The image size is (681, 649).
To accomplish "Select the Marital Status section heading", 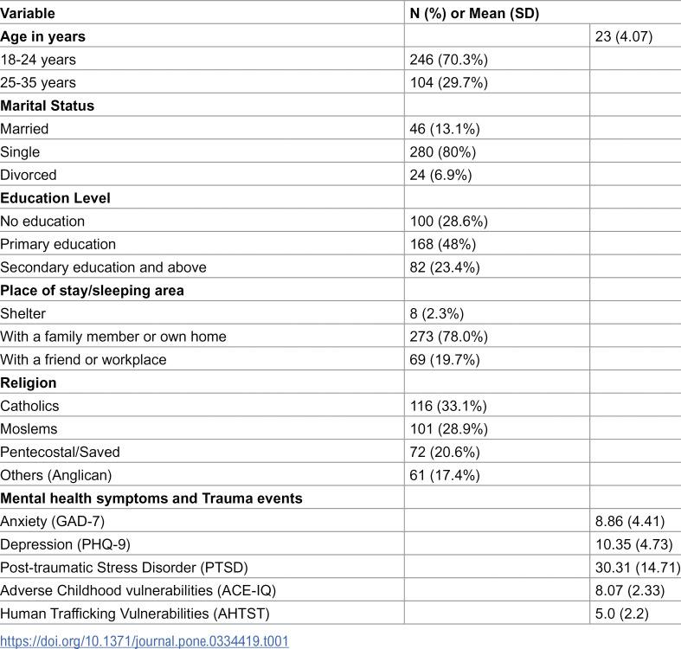I will (48, 106).
